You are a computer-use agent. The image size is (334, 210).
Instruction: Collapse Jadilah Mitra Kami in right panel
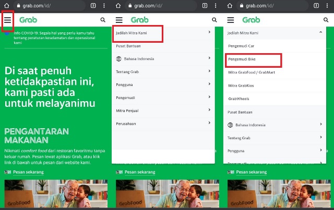(321, 32)
